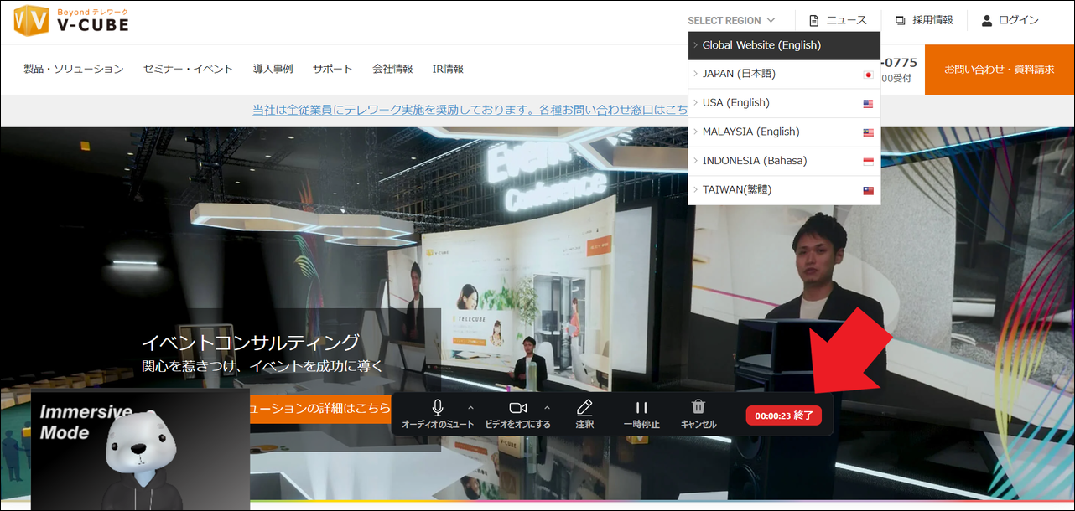Click the login person icon
This screenshot has height=511, width=1075.
(987, 20)
